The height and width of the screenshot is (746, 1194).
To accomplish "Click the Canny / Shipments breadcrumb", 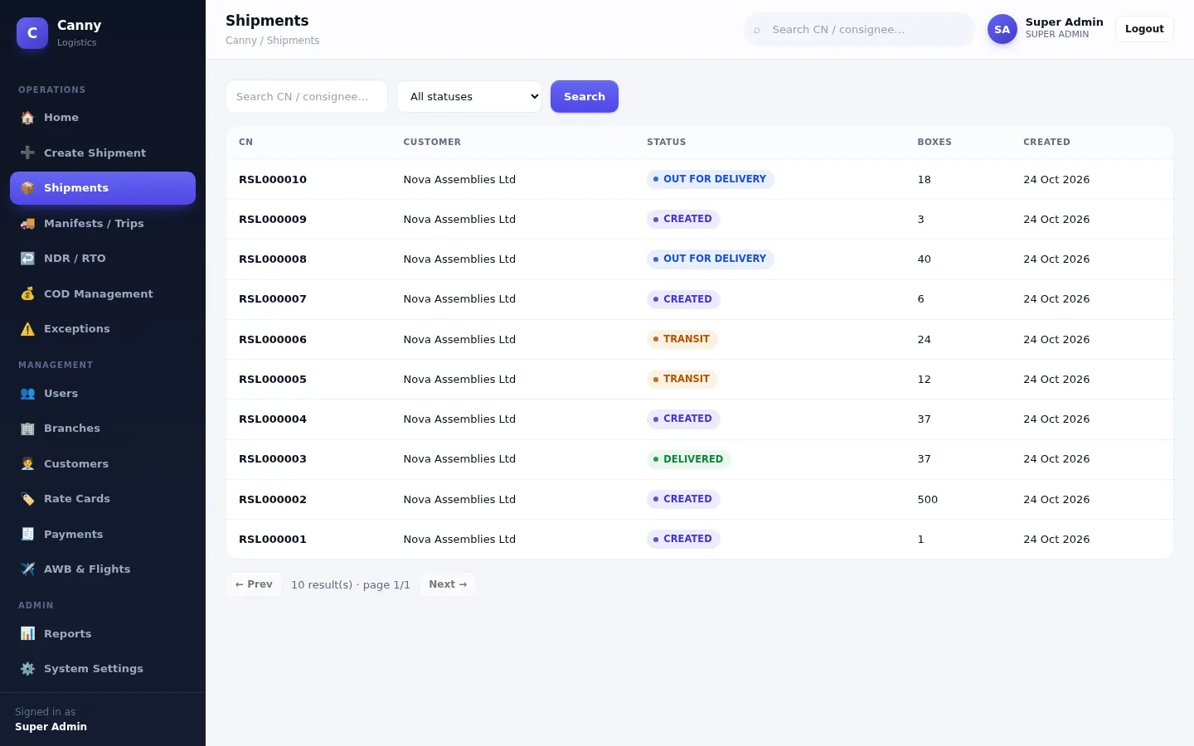I will pos(272,41).
